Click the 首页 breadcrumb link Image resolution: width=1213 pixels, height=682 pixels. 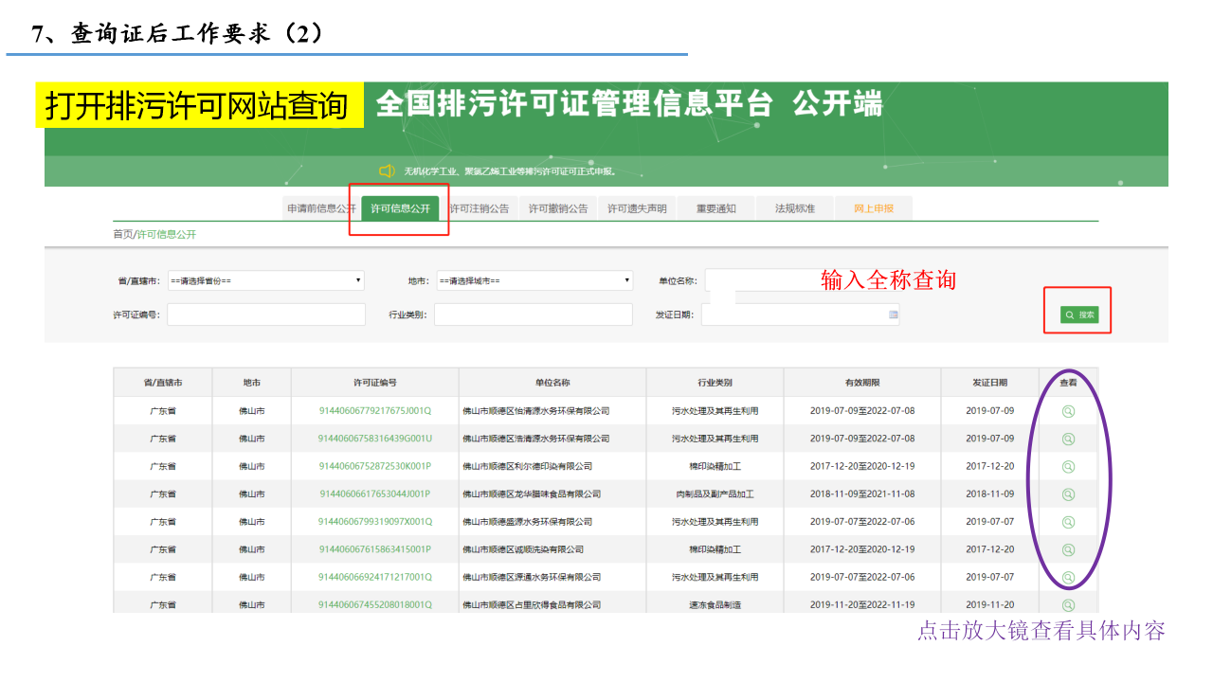122,234
